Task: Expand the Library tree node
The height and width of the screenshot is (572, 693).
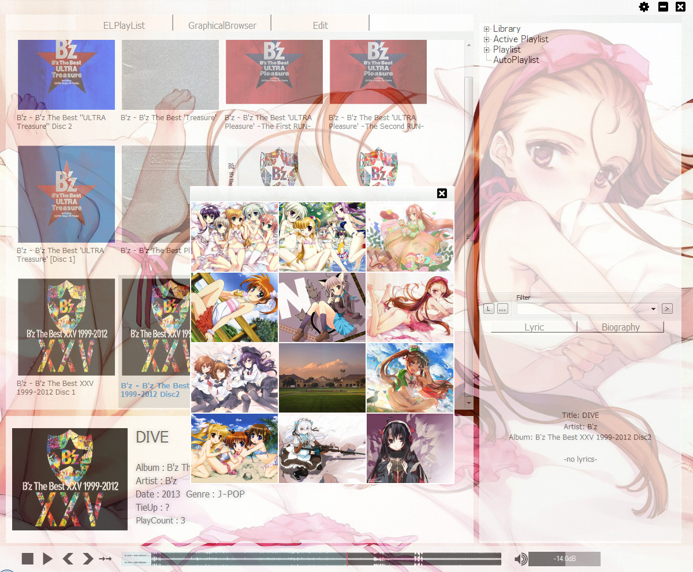Action: coord(487,29)
